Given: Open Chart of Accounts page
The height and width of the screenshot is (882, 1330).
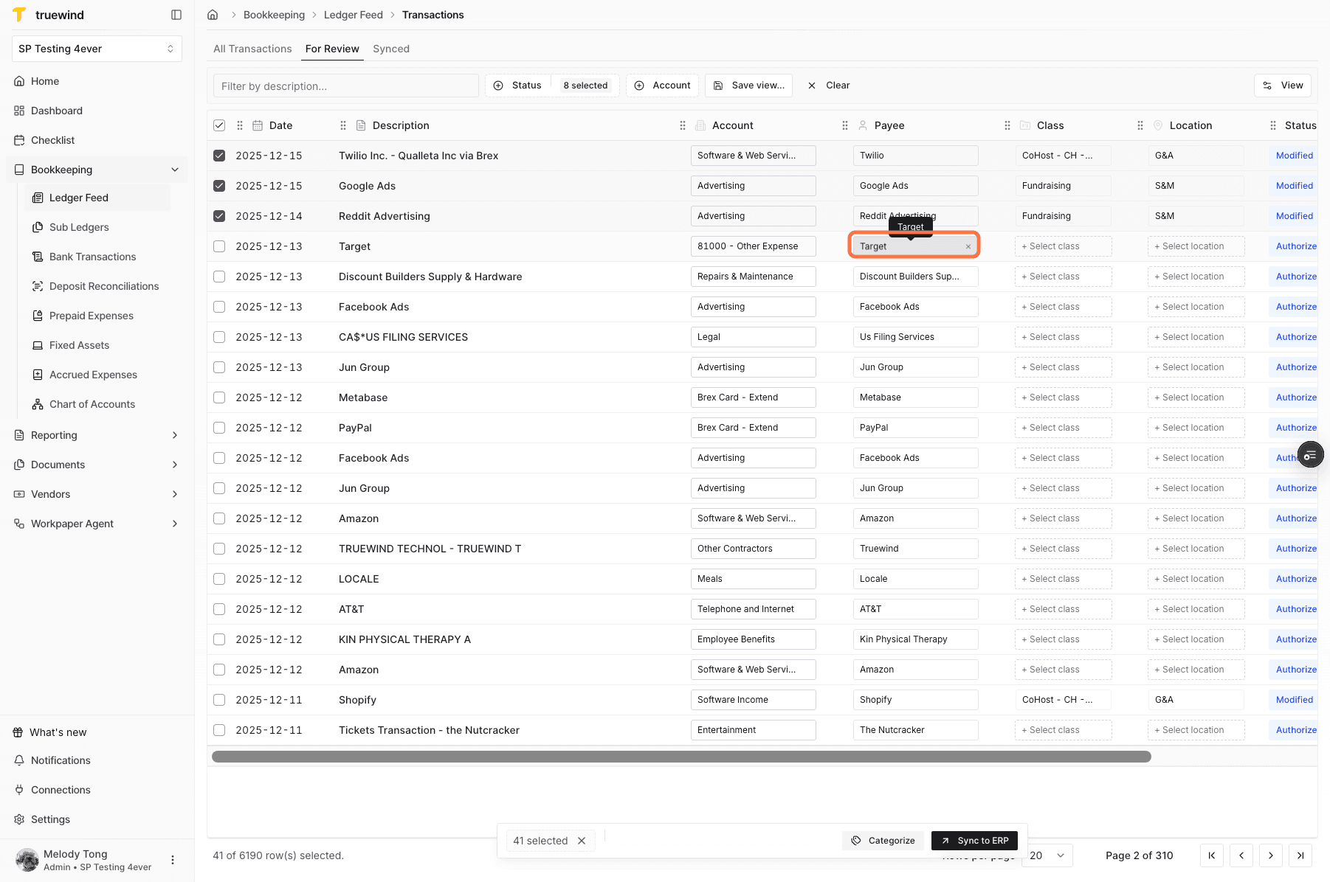Looking at the screenshot, I should [92, 404].
